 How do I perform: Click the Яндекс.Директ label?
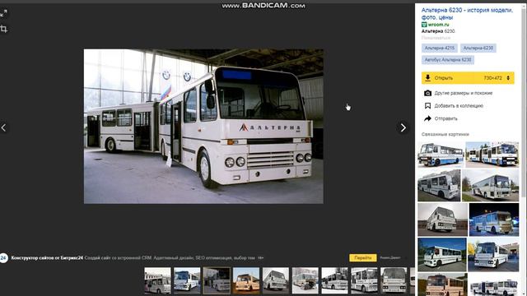(x=390, y=257)
